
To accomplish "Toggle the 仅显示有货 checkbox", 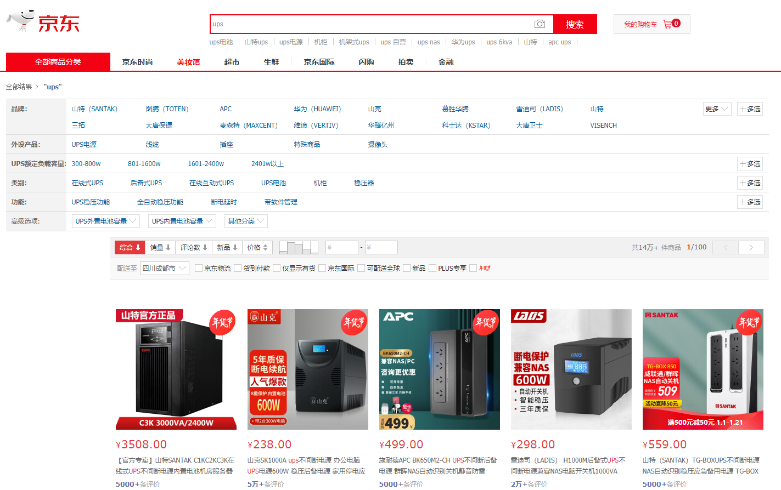I will (x=277, y=268).
